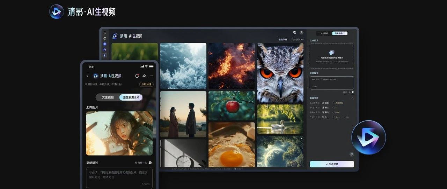
Task: Click the fourth blue sidebar icon in desktop window
Action: 105,49
